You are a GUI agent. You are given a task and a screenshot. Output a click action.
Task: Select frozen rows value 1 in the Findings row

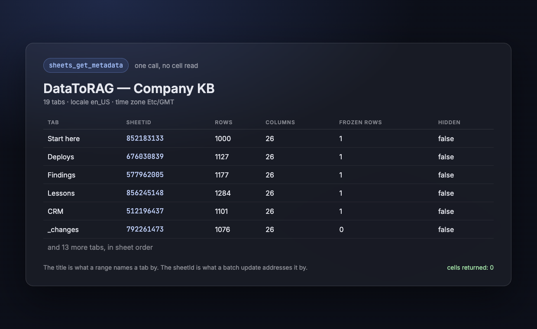(x=341, y=175)
